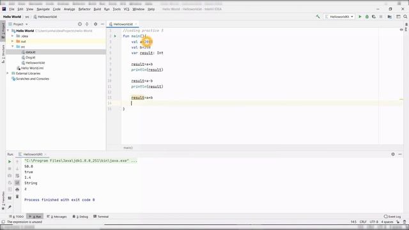Image resolution: width=409 pixels, height=230 pixels.
Task: Click the gray stop button in top toolbar
Action: pos(381,17)
